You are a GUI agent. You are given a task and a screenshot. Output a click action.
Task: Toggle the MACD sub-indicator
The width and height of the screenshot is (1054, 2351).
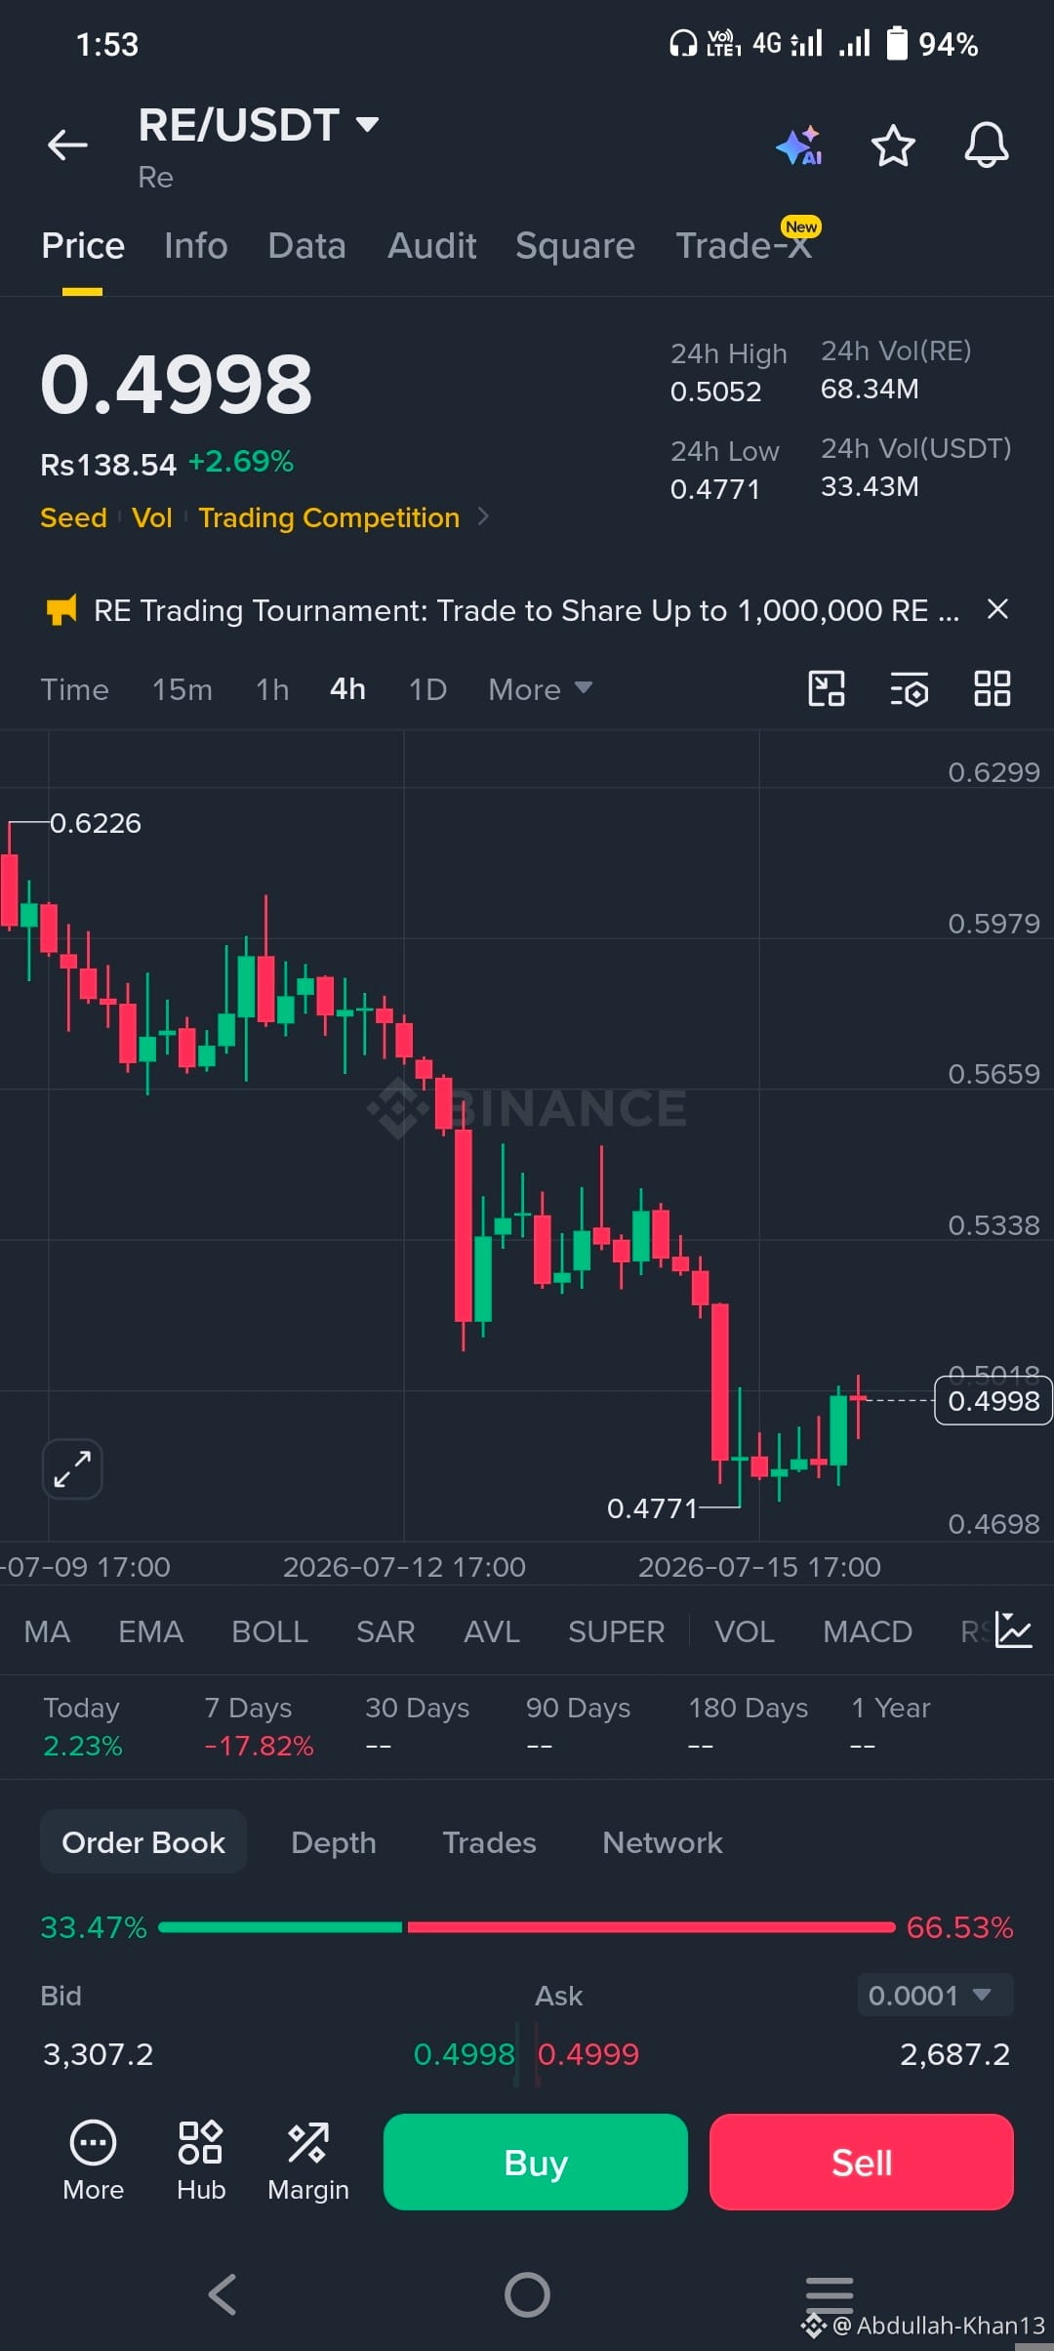click(868, 1631)
